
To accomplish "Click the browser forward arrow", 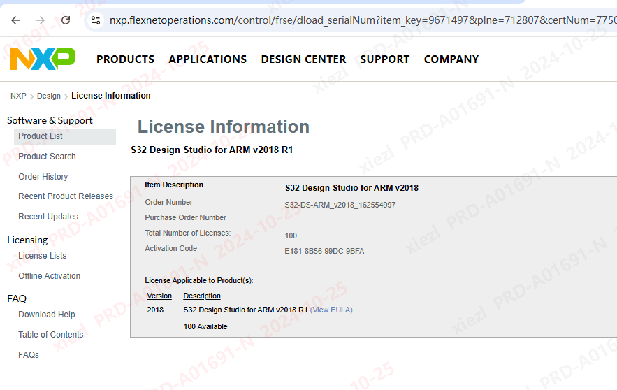I will pos(40,20).
